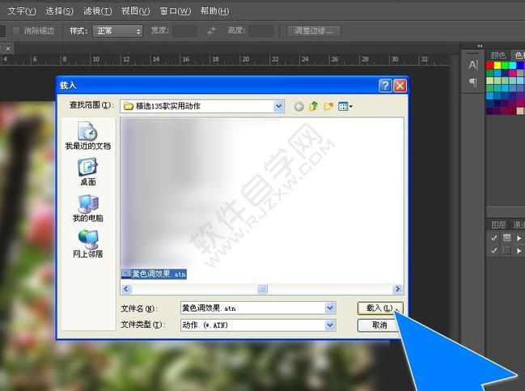Go up one folder level
This screenshot has width=525, height=391.
coord(313,107)
